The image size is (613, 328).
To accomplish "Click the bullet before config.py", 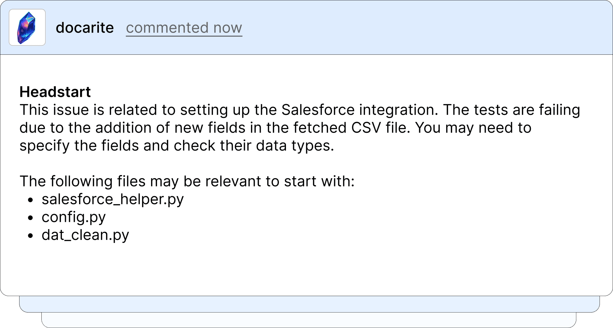I will tap(31, 218).
